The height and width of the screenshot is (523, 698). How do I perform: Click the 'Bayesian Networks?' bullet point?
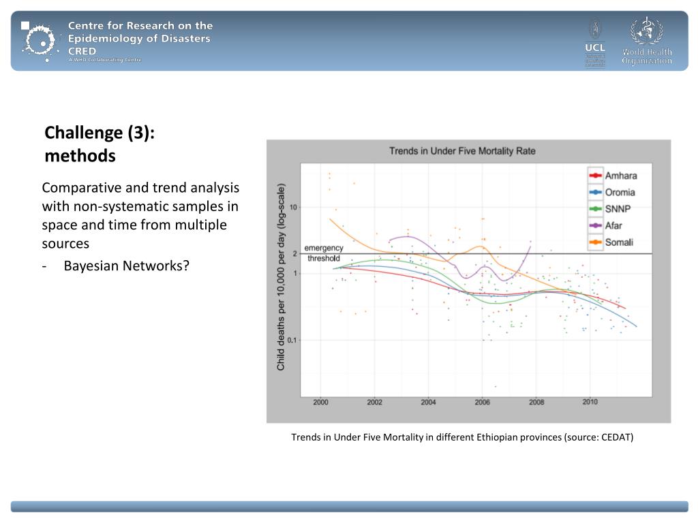tap(125, 266)
